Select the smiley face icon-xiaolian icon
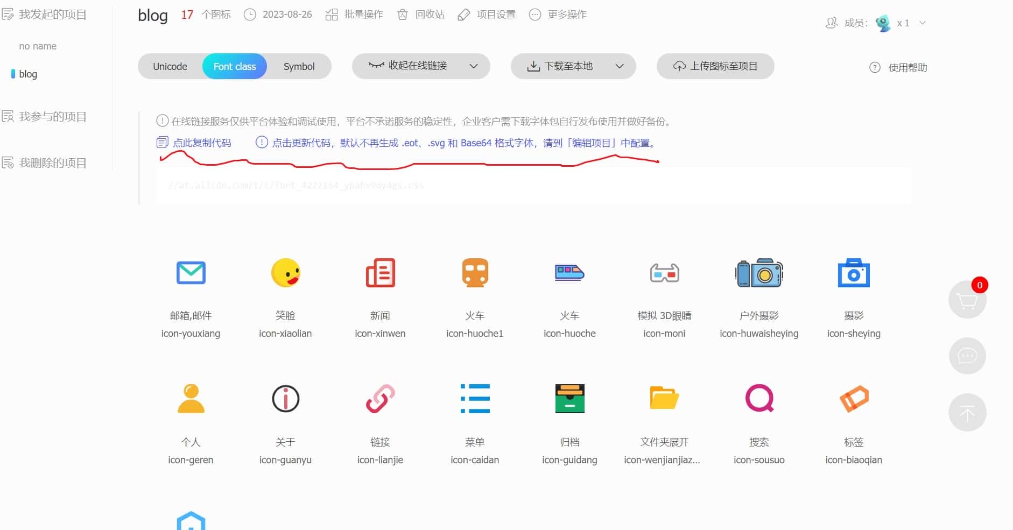Image resolution: width=1013 pixels, height=530 pixels. pyautogui.click(x=285, y=273)
